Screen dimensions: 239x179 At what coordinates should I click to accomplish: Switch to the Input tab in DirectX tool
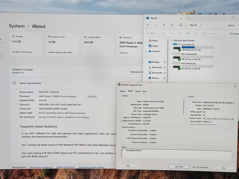coord(144,92)
